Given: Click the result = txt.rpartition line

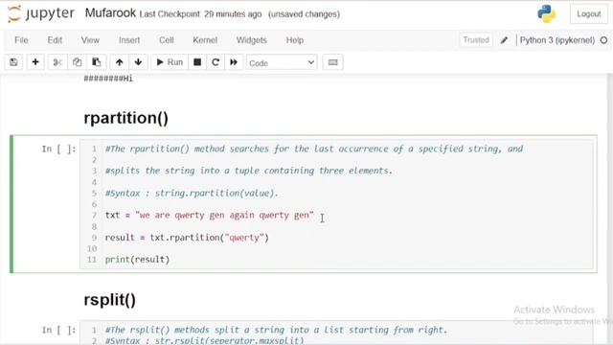Looking at the screenshot, I should tap(187, 238).
